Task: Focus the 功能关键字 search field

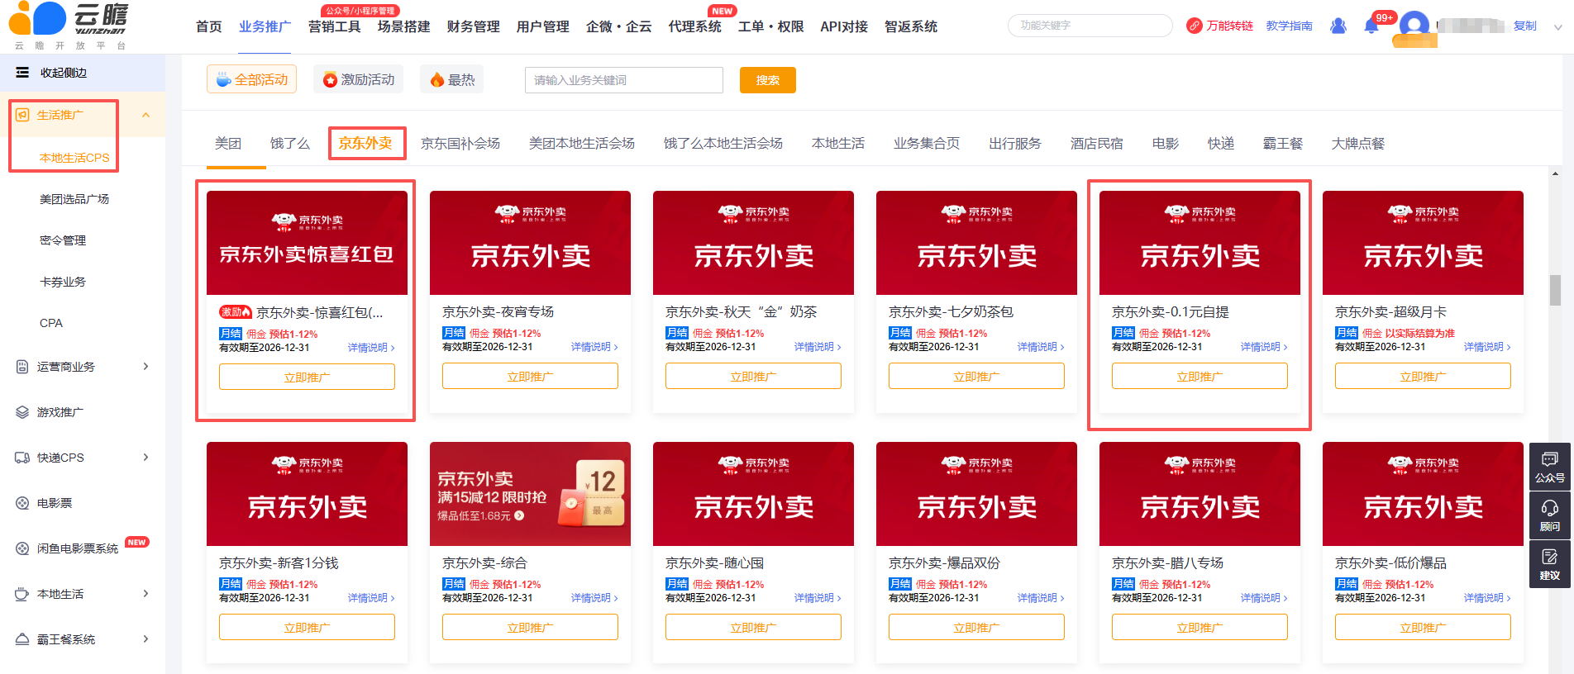Action: 1090,26
